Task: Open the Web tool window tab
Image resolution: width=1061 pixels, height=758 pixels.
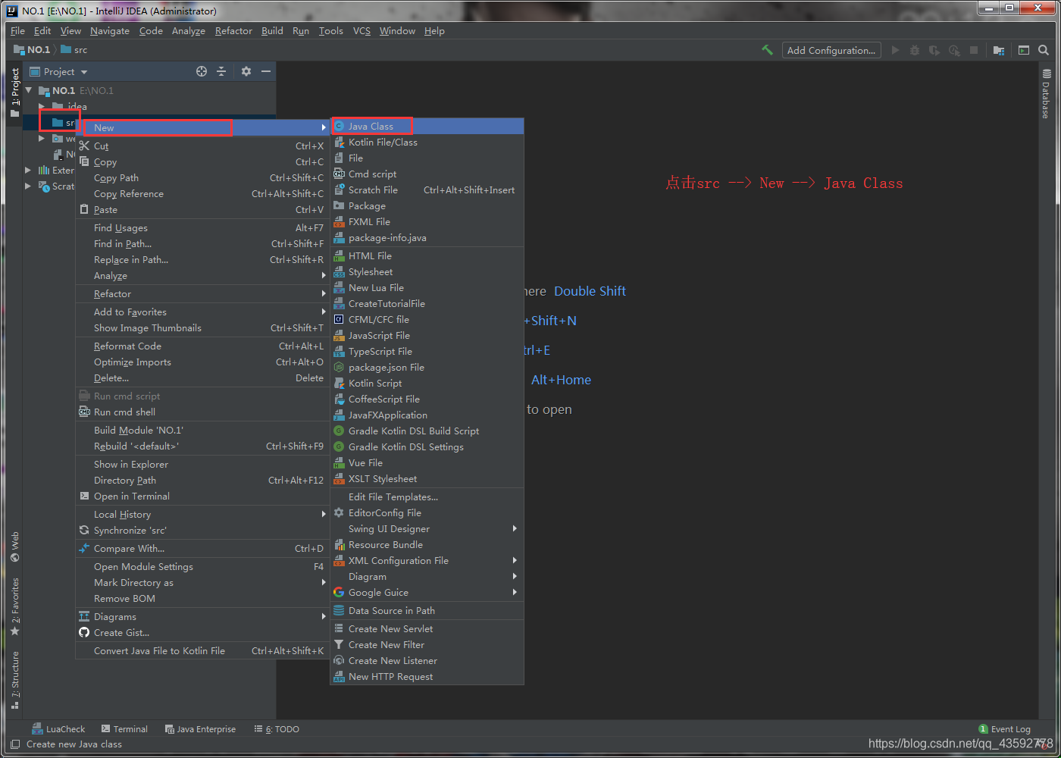Action: tap(15, 547)
